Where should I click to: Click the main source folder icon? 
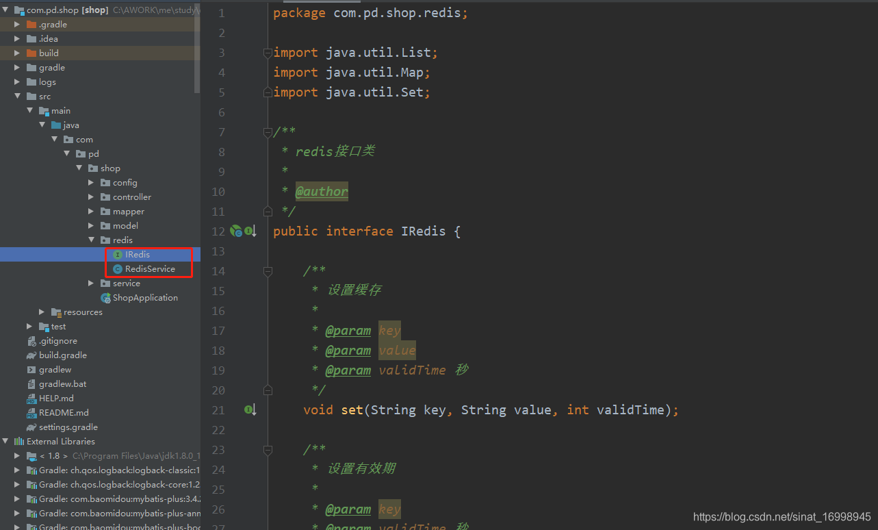[44, 111]
